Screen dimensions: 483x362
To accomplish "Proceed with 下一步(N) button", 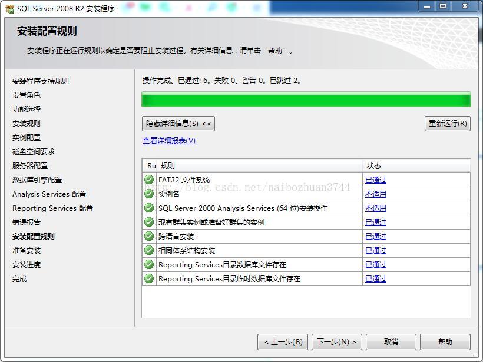I will pos(337,341).
